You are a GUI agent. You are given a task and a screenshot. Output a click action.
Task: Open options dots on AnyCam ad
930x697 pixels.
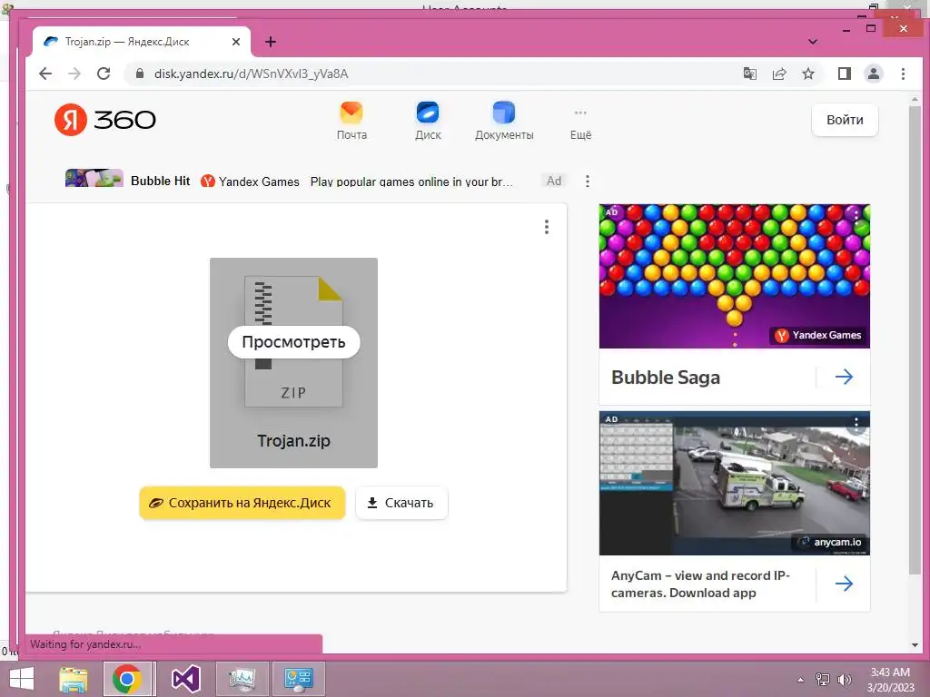[x=856, y=422]
